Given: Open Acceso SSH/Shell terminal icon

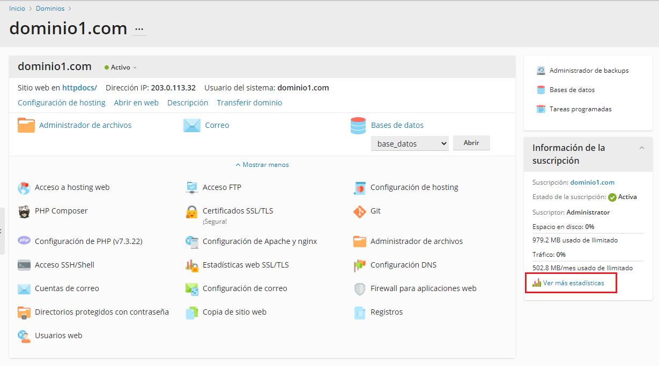Looking at the screenshot, I should tap(24, 265).
